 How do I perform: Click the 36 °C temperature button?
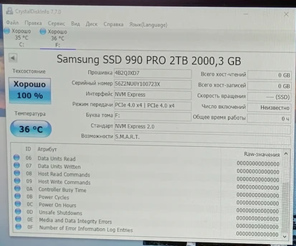tap(30, 129)
